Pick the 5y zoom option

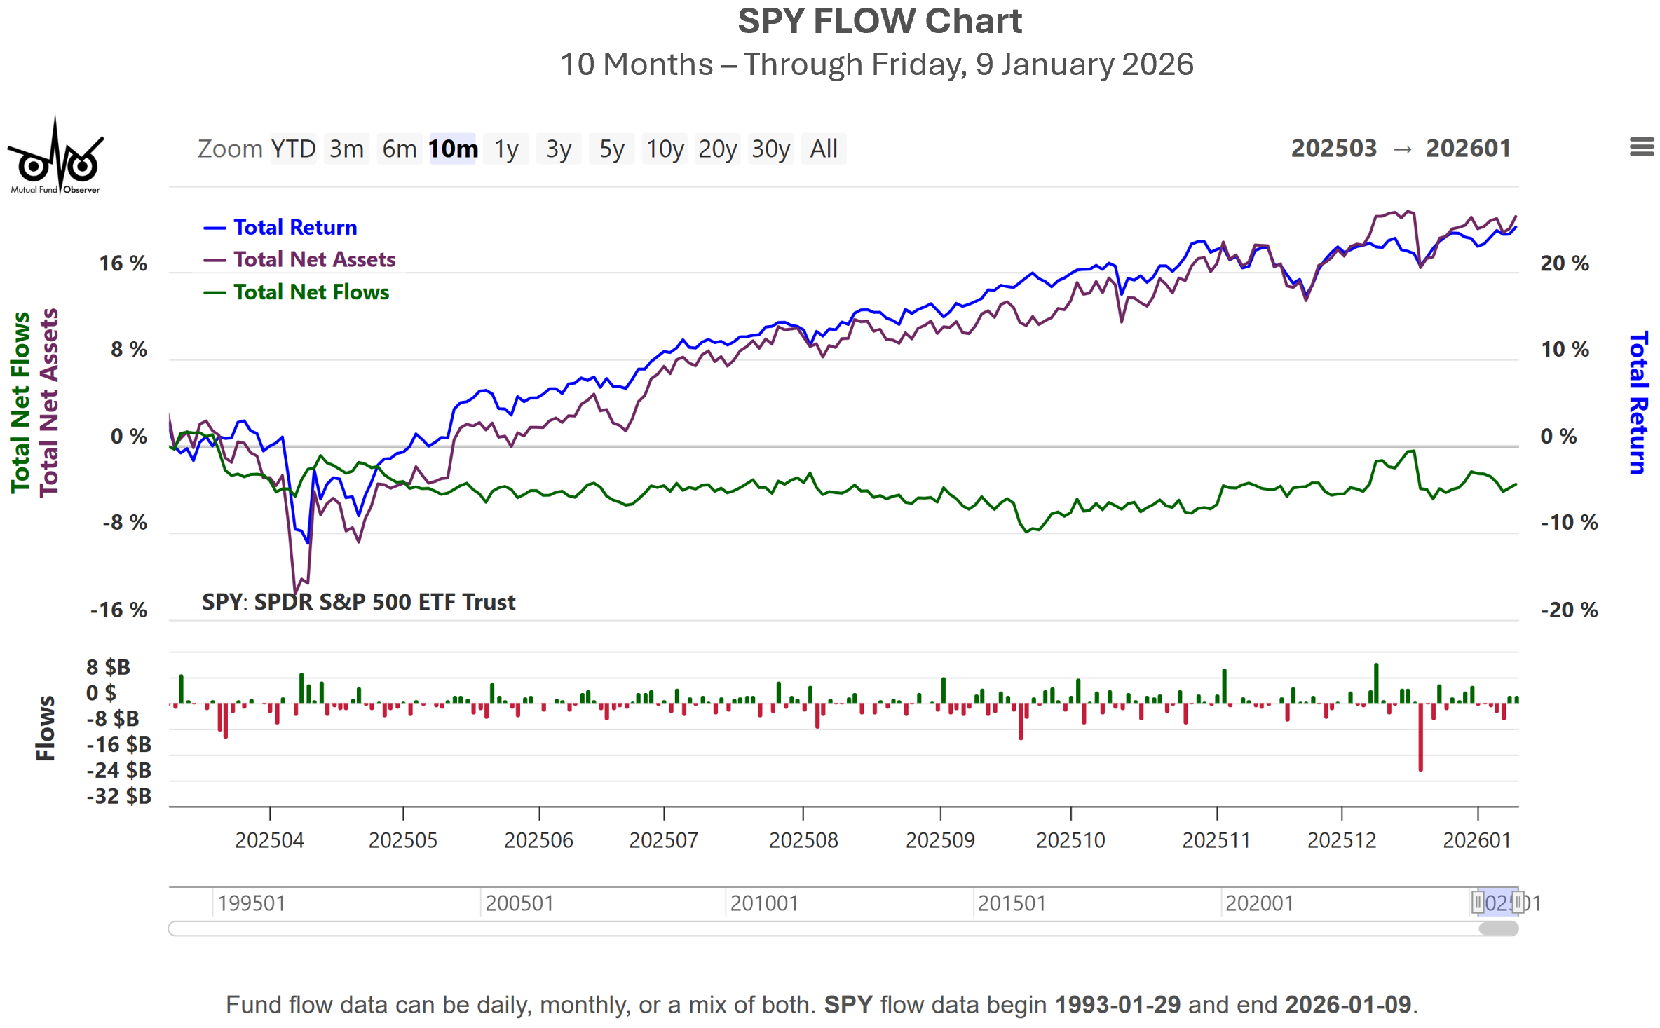[611, 149]
